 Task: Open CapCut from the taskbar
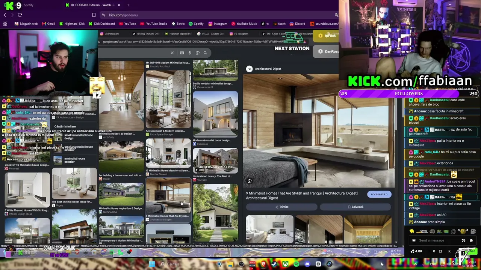318,264
